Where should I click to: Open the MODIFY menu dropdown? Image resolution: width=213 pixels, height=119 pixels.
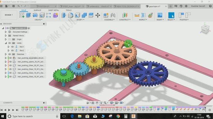(81, 20)
